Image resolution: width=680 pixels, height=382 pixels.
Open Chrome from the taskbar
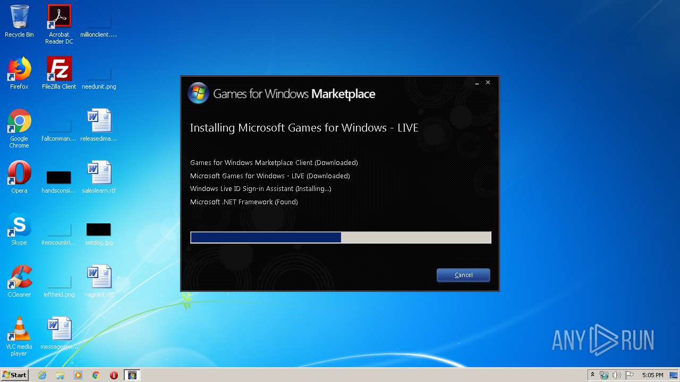tap(96, 375)
